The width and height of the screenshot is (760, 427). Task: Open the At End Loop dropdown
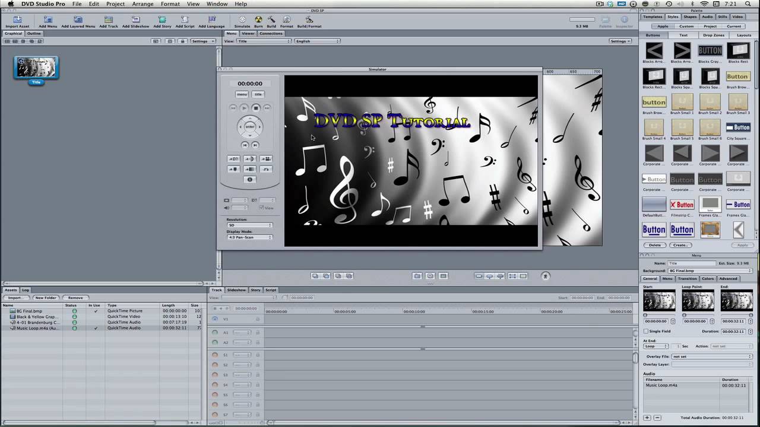[656, 346]
